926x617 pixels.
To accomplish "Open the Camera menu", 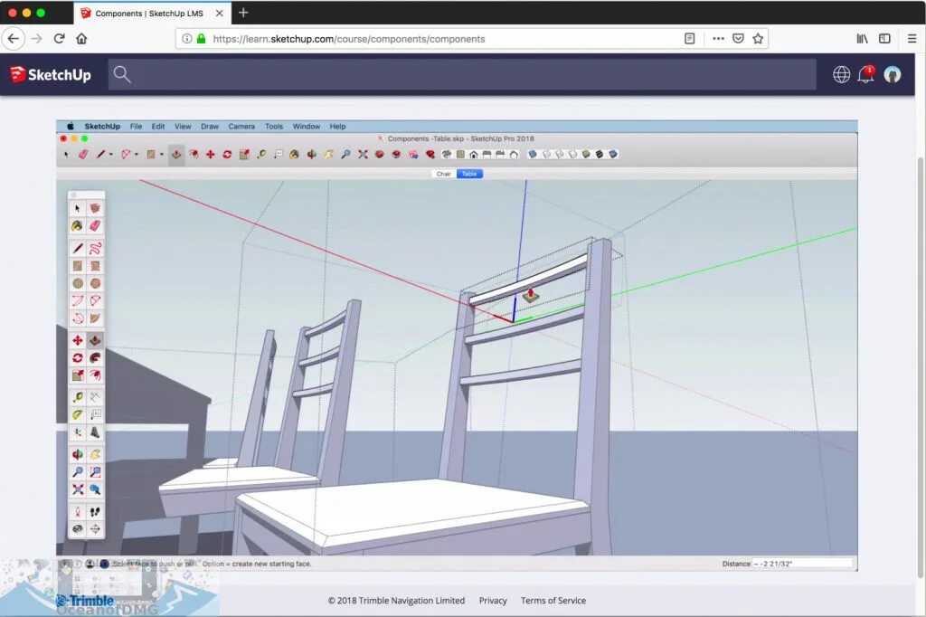I will pyautogui.click(x=241, y=127).
